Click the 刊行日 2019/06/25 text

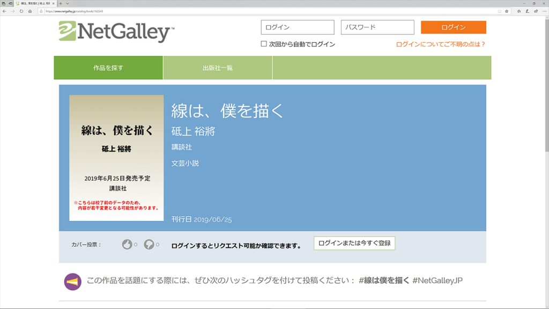(x=202, y=219)
